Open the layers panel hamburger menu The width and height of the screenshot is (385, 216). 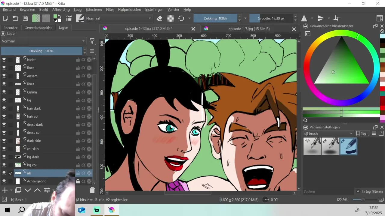pos(92,51)
